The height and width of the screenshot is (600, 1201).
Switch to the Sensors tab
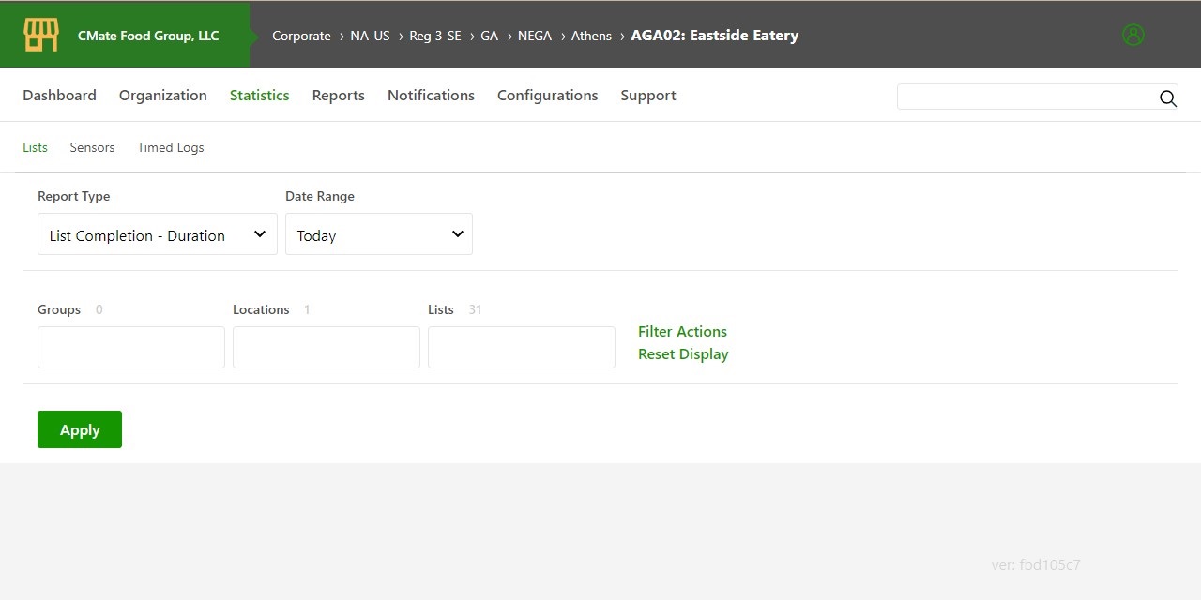(92, 147)
